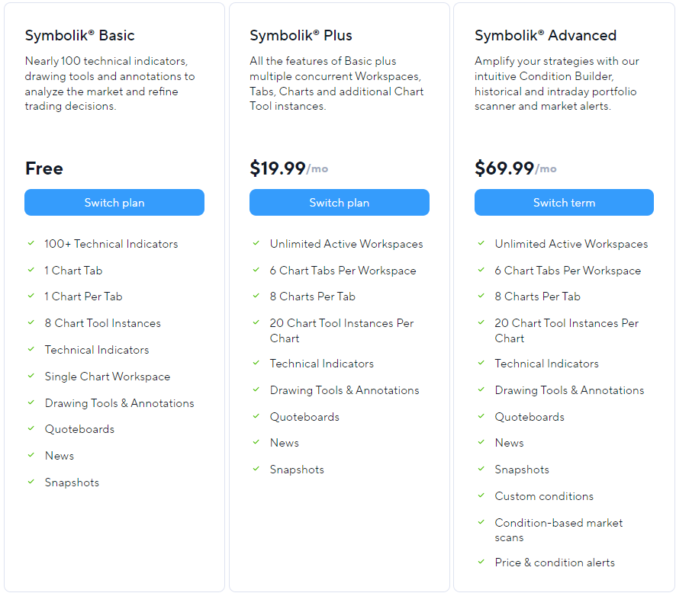Click Basic plan Quoteboards feature text

pos(80,429)
